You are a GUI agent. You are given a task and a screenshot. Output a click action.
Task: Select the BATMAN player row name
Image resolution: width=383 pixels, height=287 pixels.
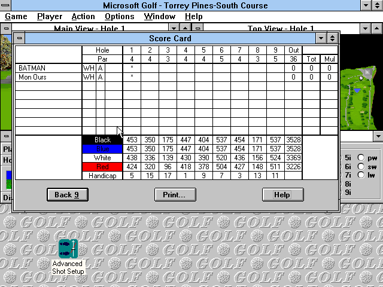(32, 68)
